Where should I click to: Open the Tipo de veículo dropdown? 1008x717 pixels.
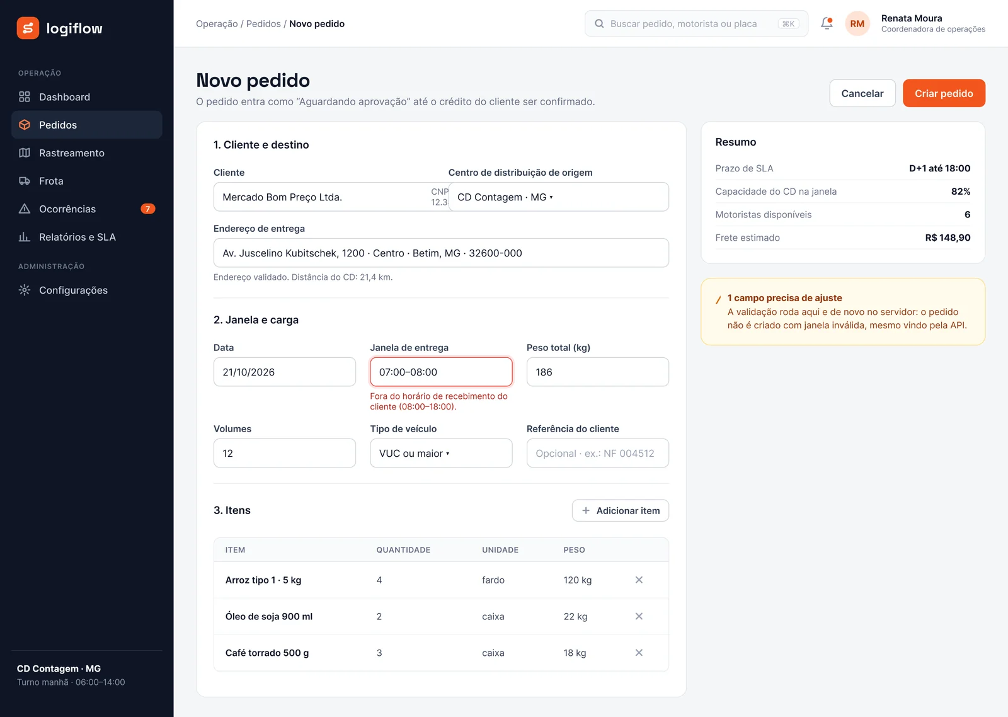441,453
